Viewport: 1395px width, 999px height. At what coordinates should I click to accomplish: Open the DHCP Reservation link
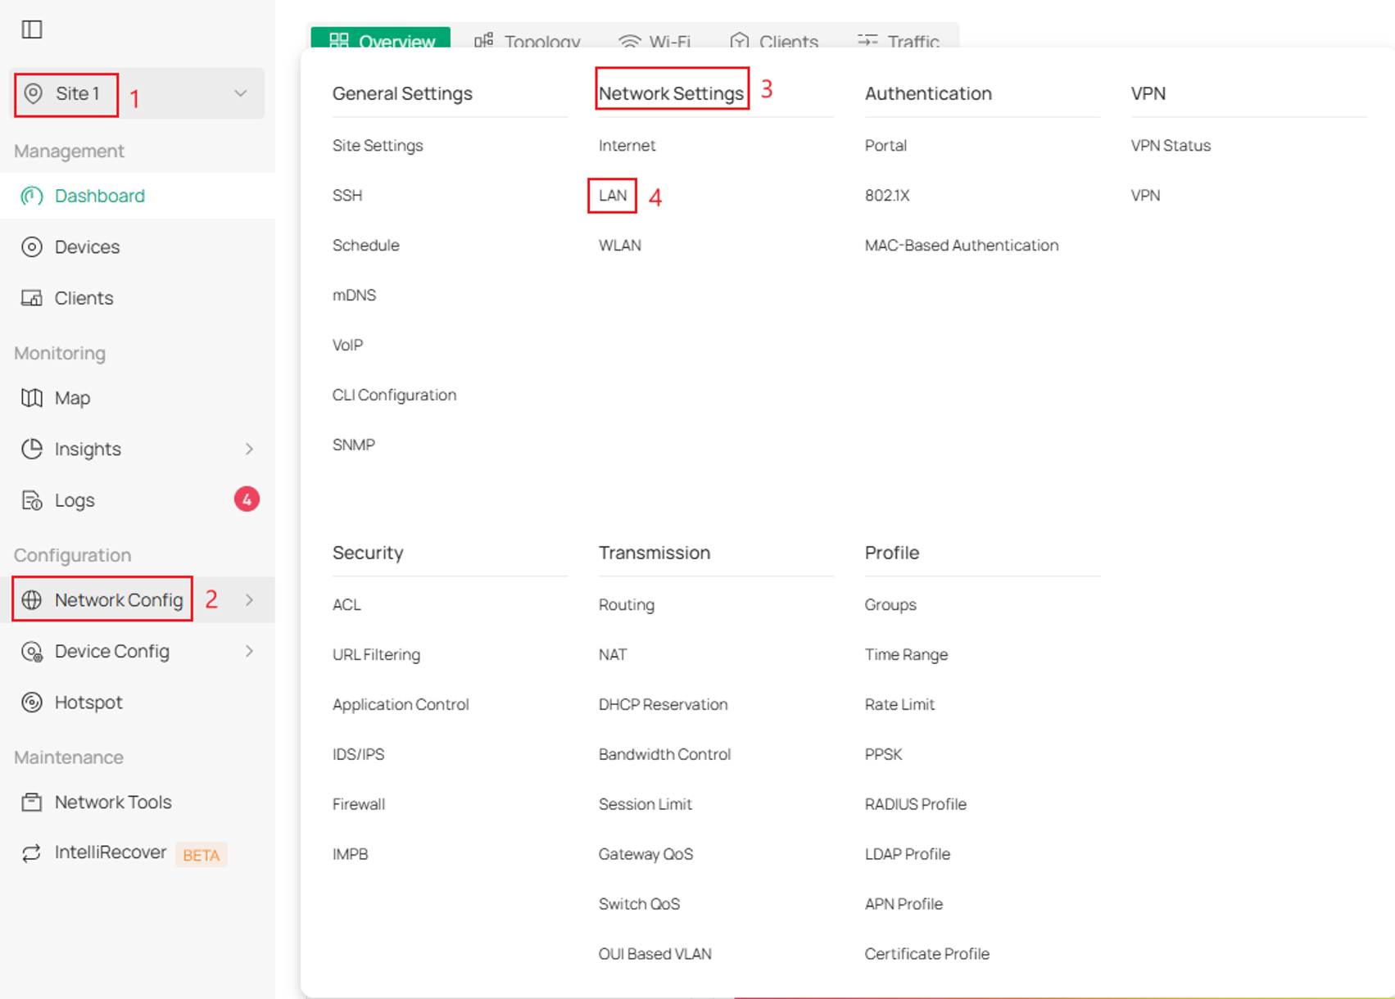664,705
